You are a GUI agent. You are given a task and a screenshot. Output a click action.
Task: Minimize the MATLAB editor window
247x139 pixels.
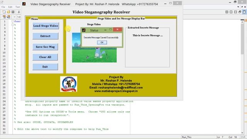click(x=230, y=2)
